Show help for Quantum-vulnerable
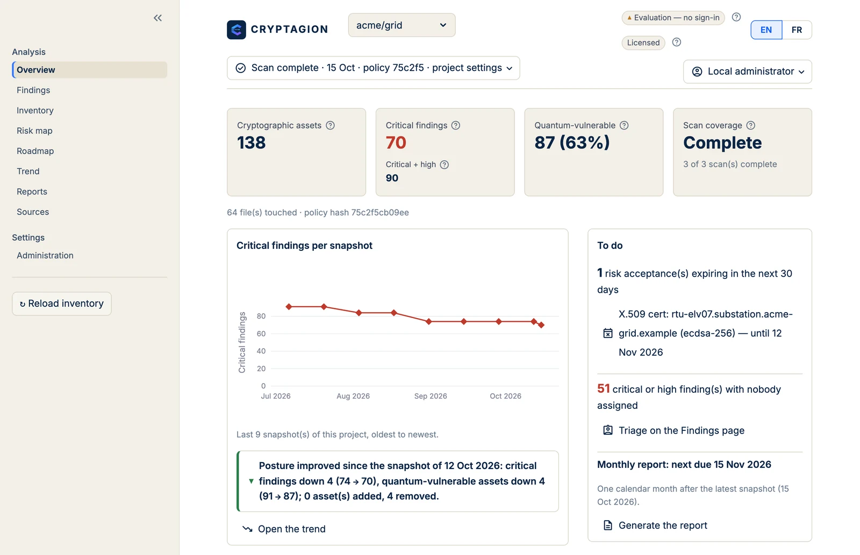Viewport: 860px width, 555px height. (624, 125)
